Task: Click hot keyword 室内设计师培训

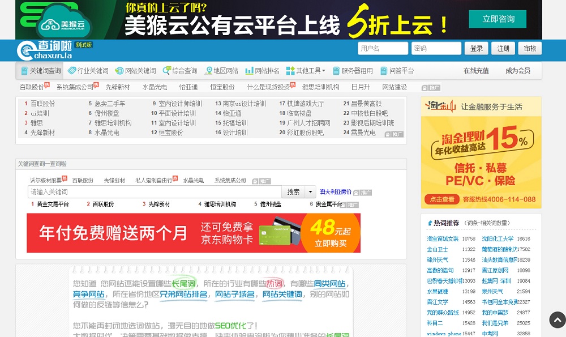Action: coord(180,104)
